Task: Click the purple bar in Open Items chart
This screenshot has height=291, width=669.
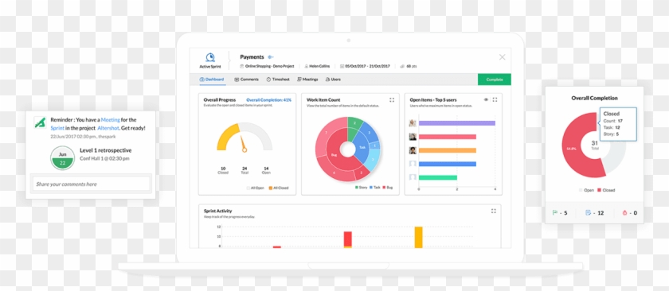Action: [457, 123]
